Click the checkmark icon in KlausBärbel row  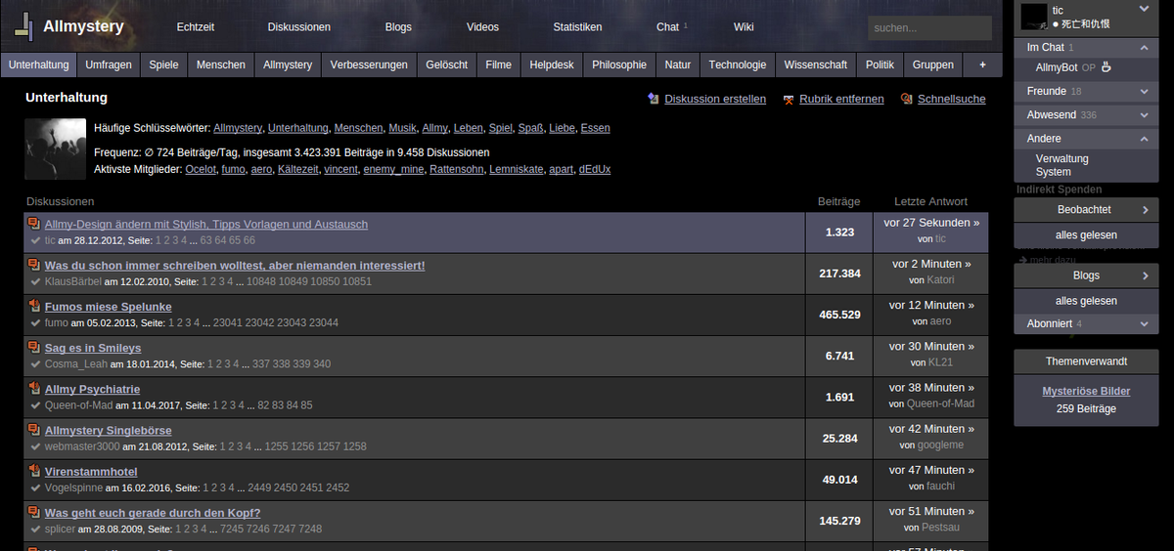[35, 281]
